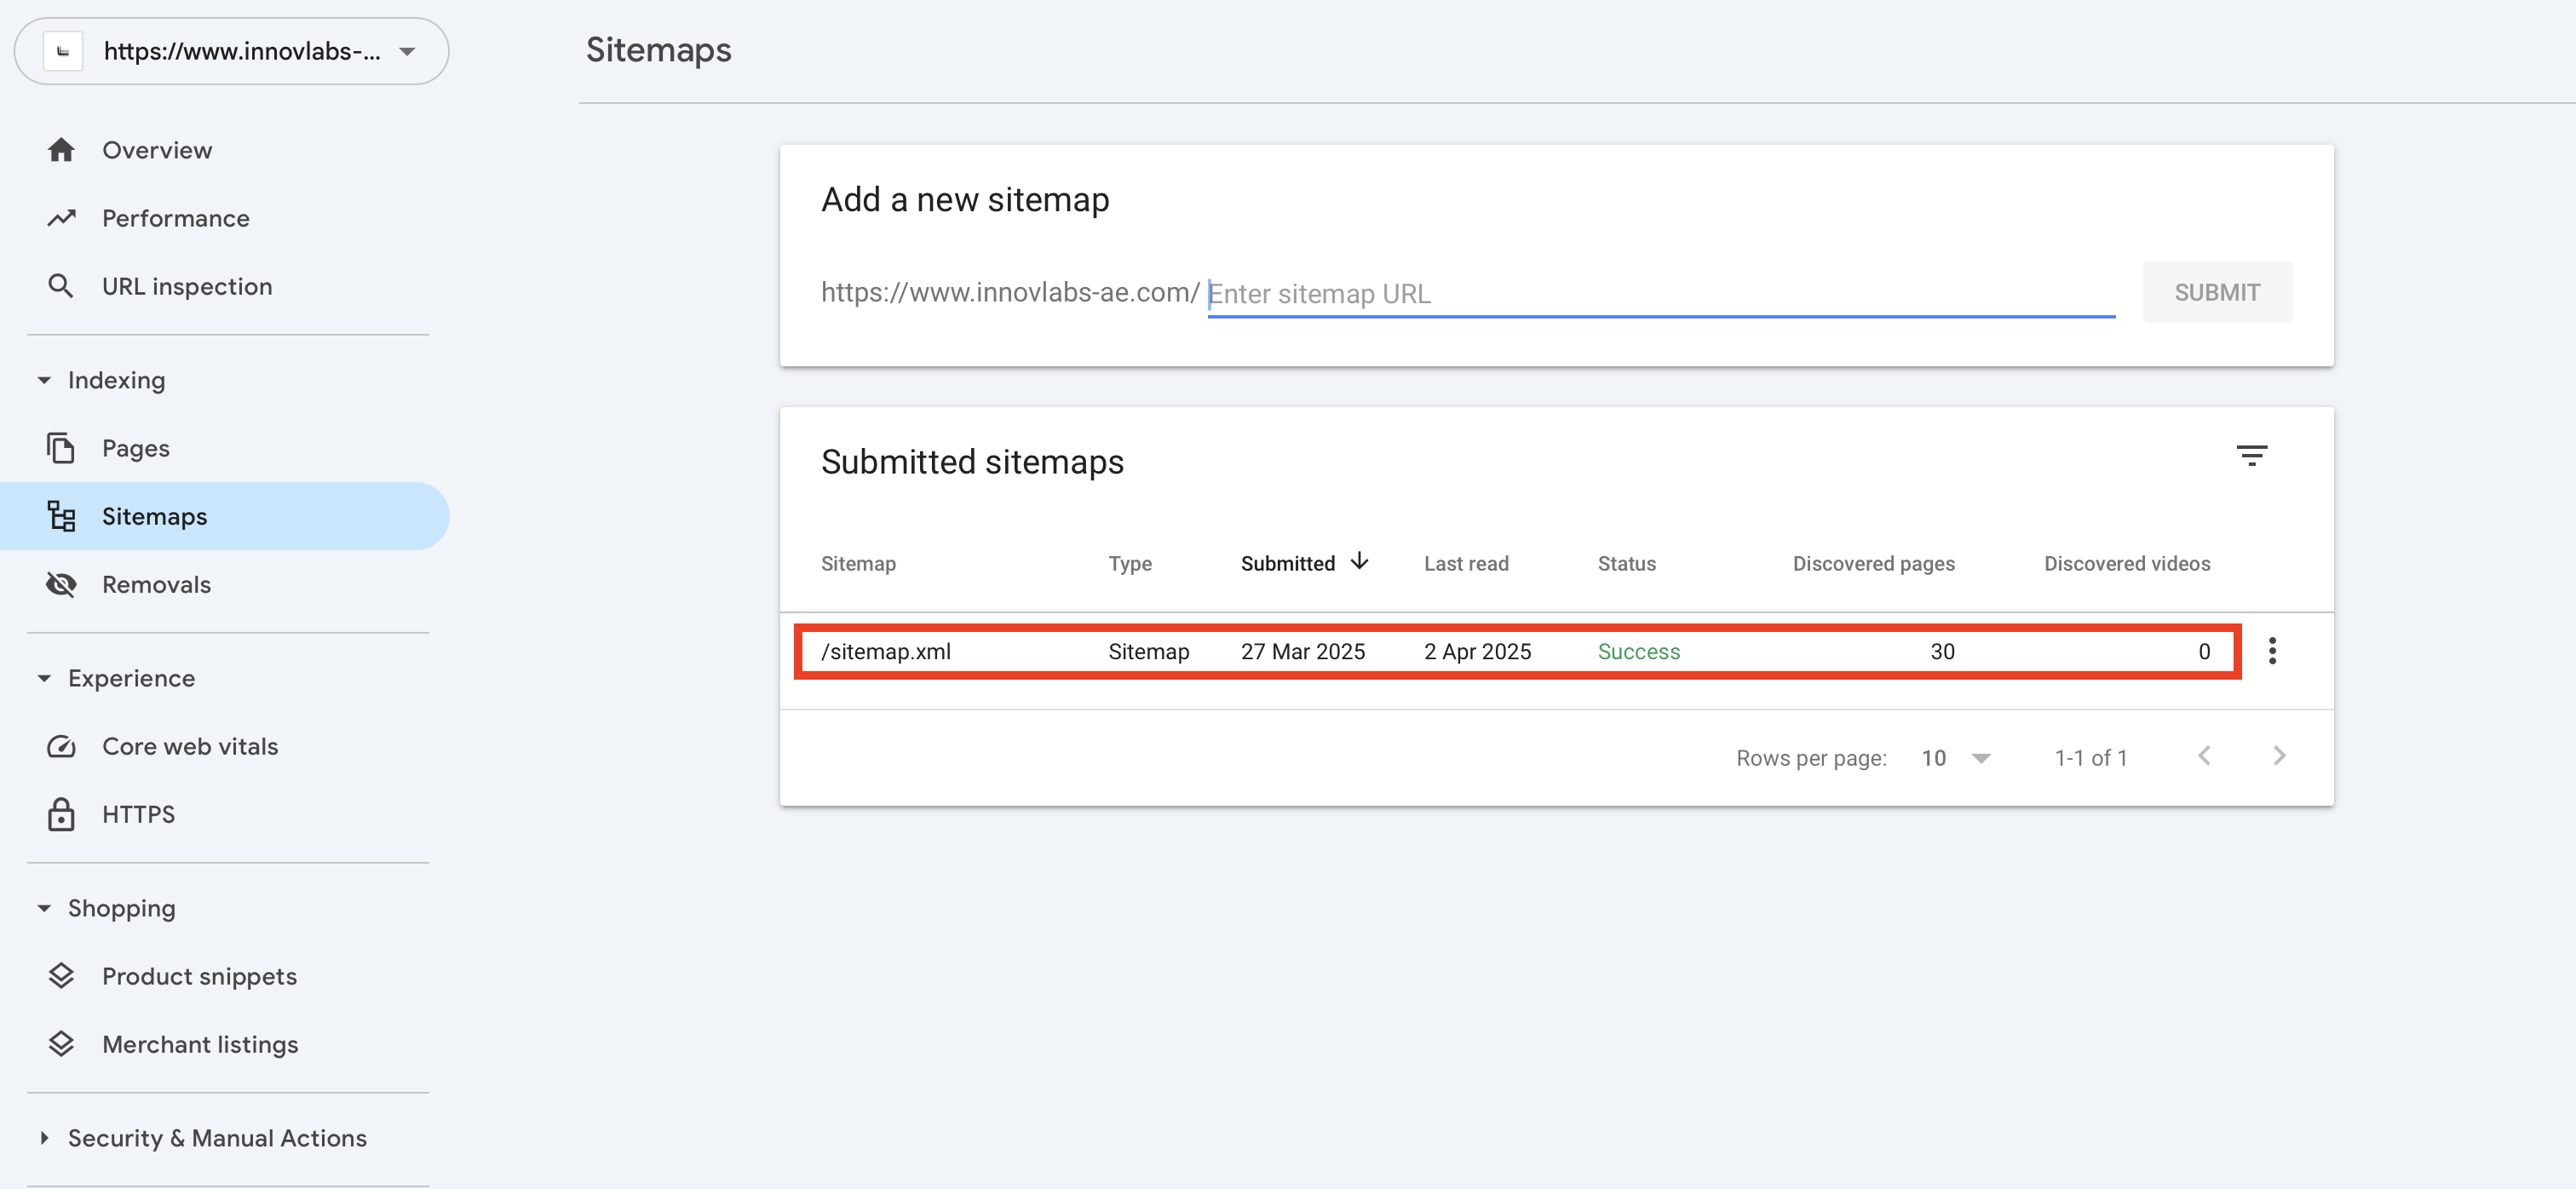The width and height of the screenshot is (2576, 1189).
Task: Open the HTTPS report
Action: click(138, 814)
